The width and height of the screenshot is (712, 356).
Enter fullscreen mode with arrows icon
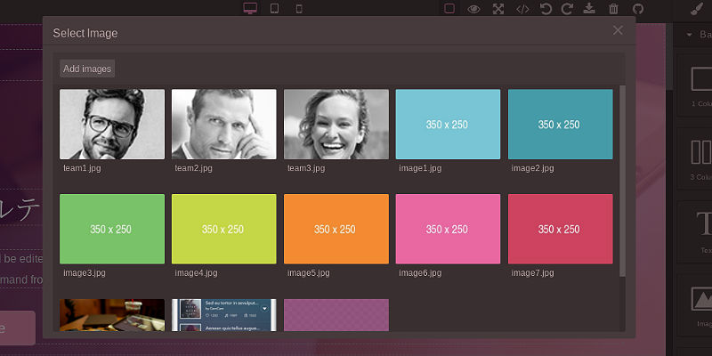[498, 9]
